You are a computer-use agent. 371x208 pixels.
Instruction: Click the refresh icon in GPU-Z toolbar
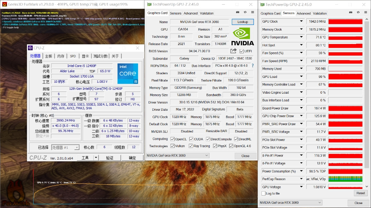(244, 12)
